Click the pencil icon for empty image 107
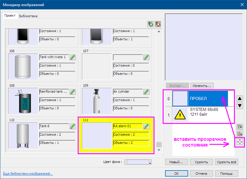 (146, 57)
